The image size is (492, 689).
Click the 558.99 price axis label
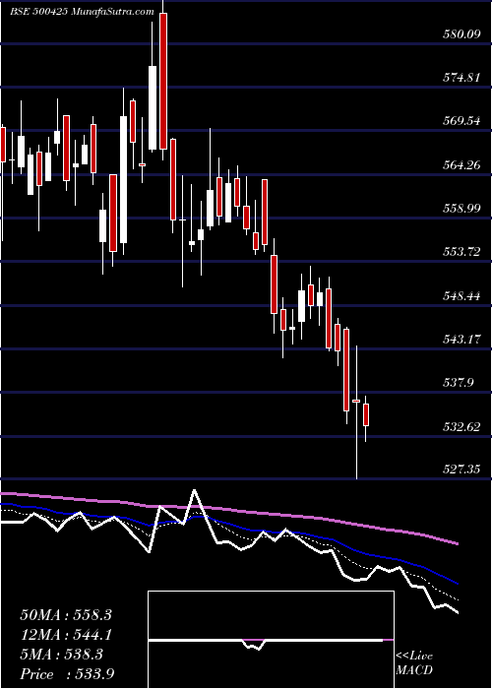pos(461,209)
